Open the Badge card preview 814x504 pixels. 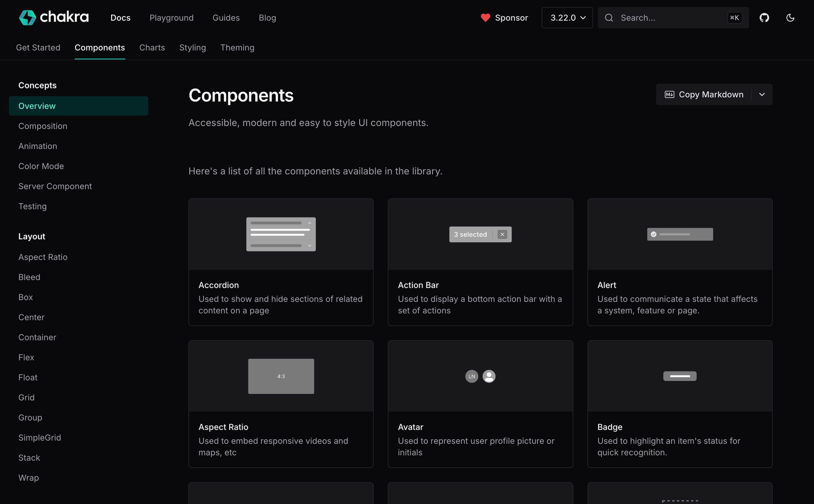coord(680,376)
